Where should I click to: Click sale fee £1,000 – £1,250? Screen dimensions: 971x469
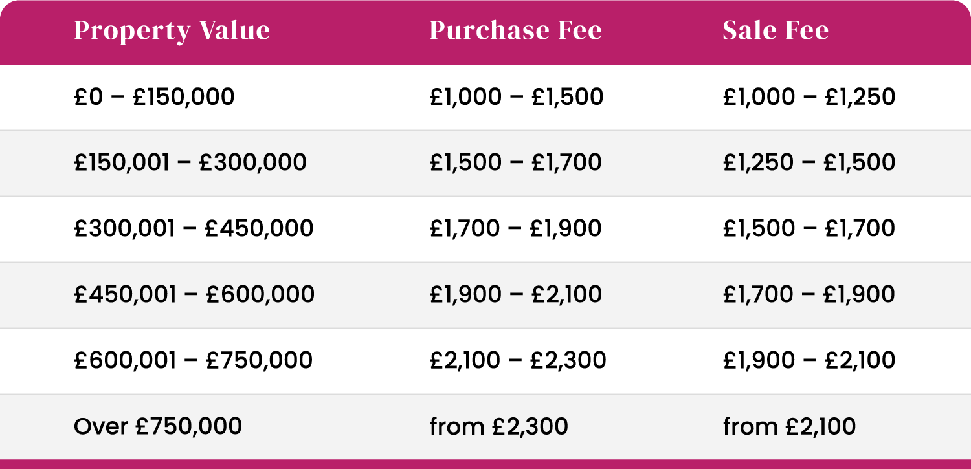(809, 97)
